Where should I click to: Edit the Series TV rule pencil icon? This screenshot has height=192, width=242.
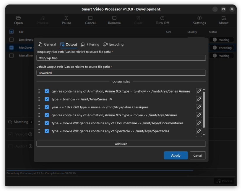tap(199, 99)
